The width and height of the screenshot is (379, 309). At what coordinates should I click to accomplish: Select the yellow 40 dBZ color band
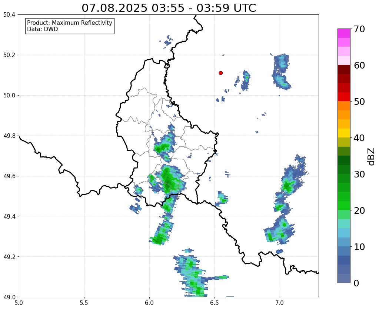pyautogui.click(x=344, y=133)
